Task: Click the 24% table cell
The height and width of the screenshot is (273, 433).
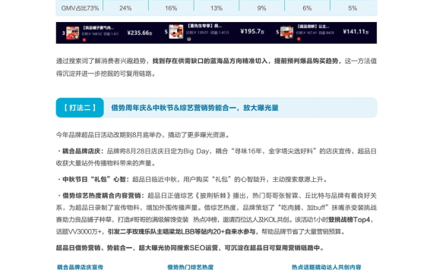Action: tap(125, 8)
